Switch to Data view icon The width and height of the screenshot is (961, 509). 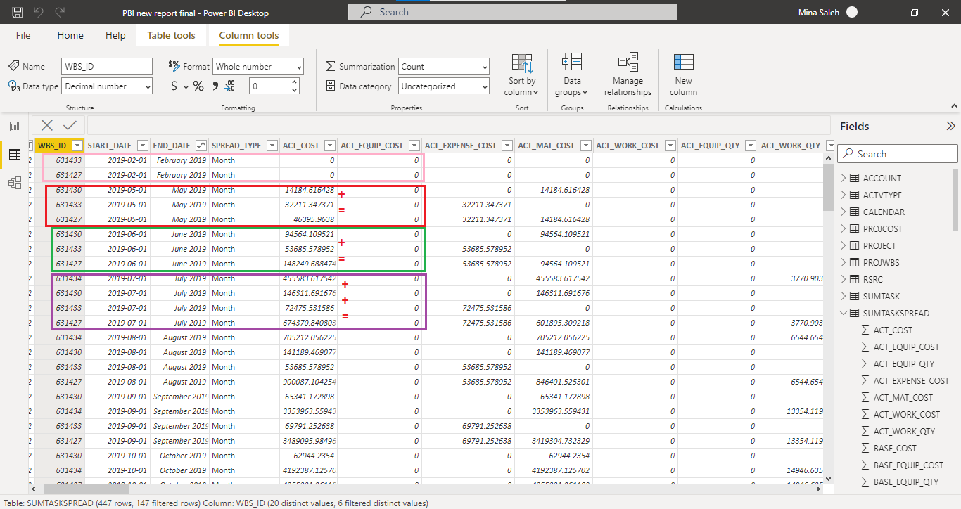click(14, 155)
